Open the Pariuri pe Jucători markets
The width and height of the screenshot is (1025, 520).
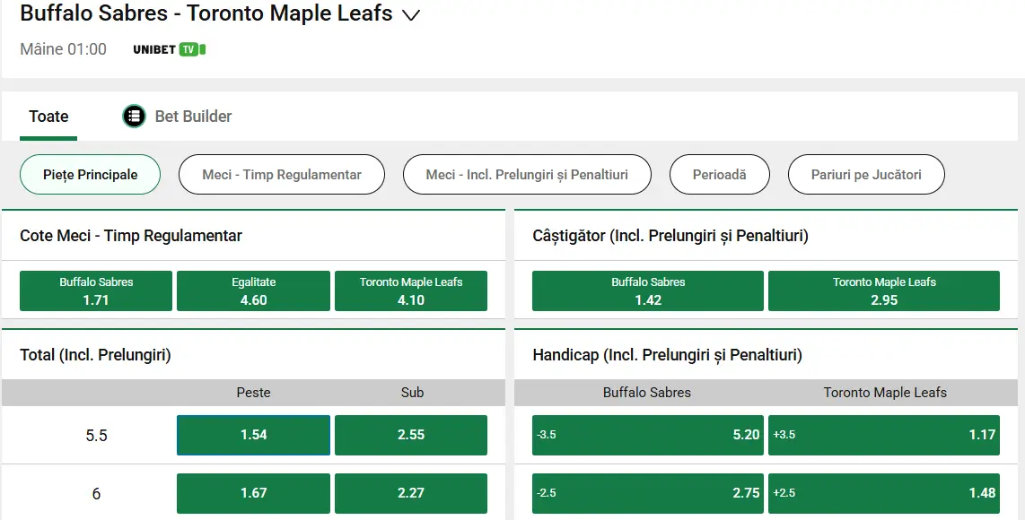pos(865,174)
